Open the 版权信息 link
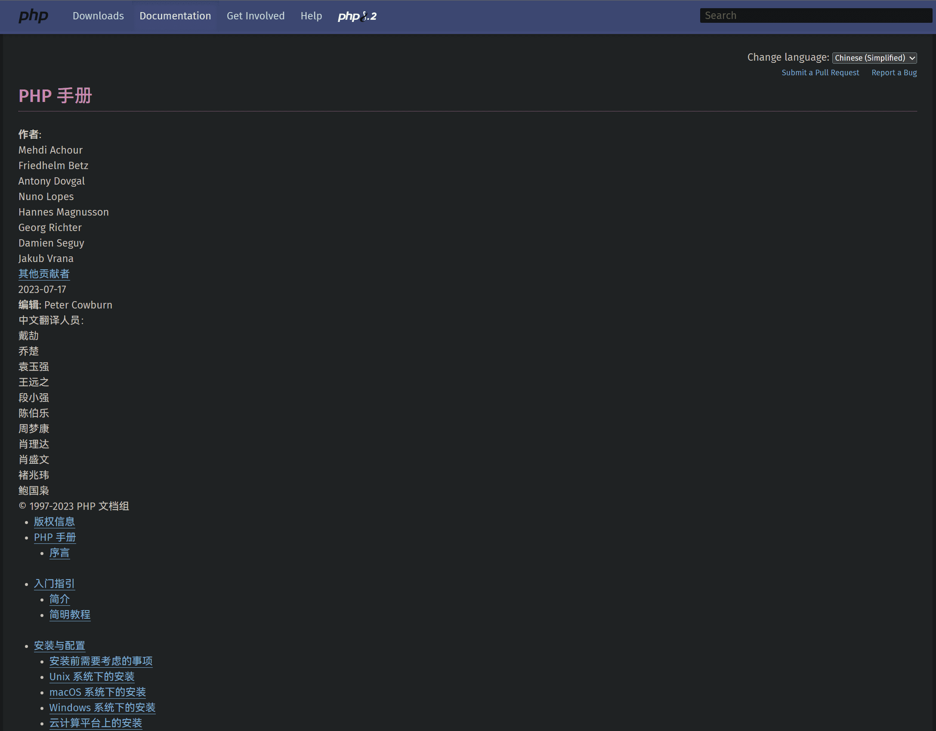The width and height of the screenshot is (936, 731). [x=54, y=522]
